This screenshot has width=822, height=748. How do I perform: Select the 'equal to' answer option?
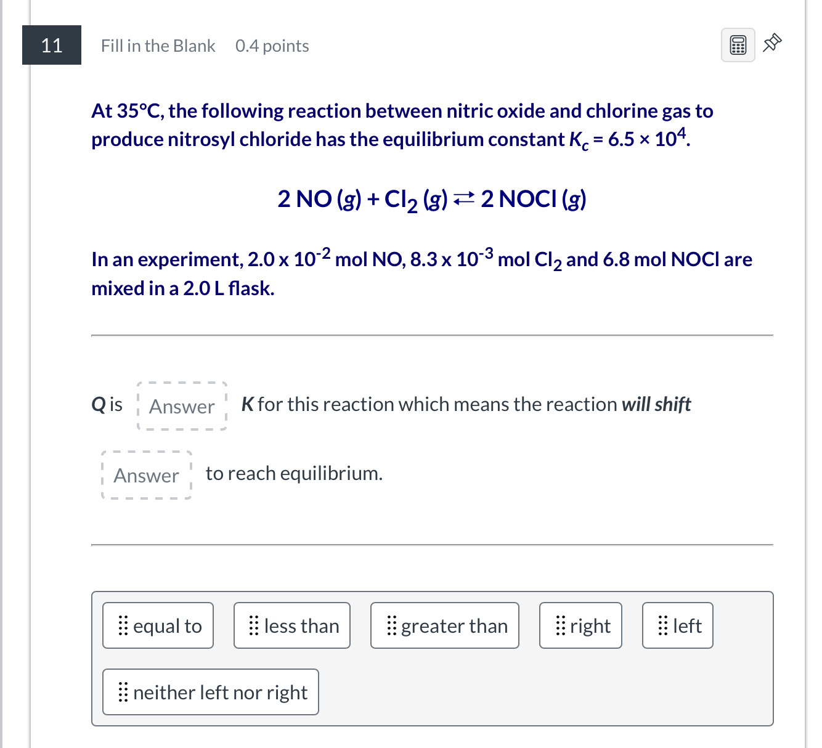click(x=158, y=625)
